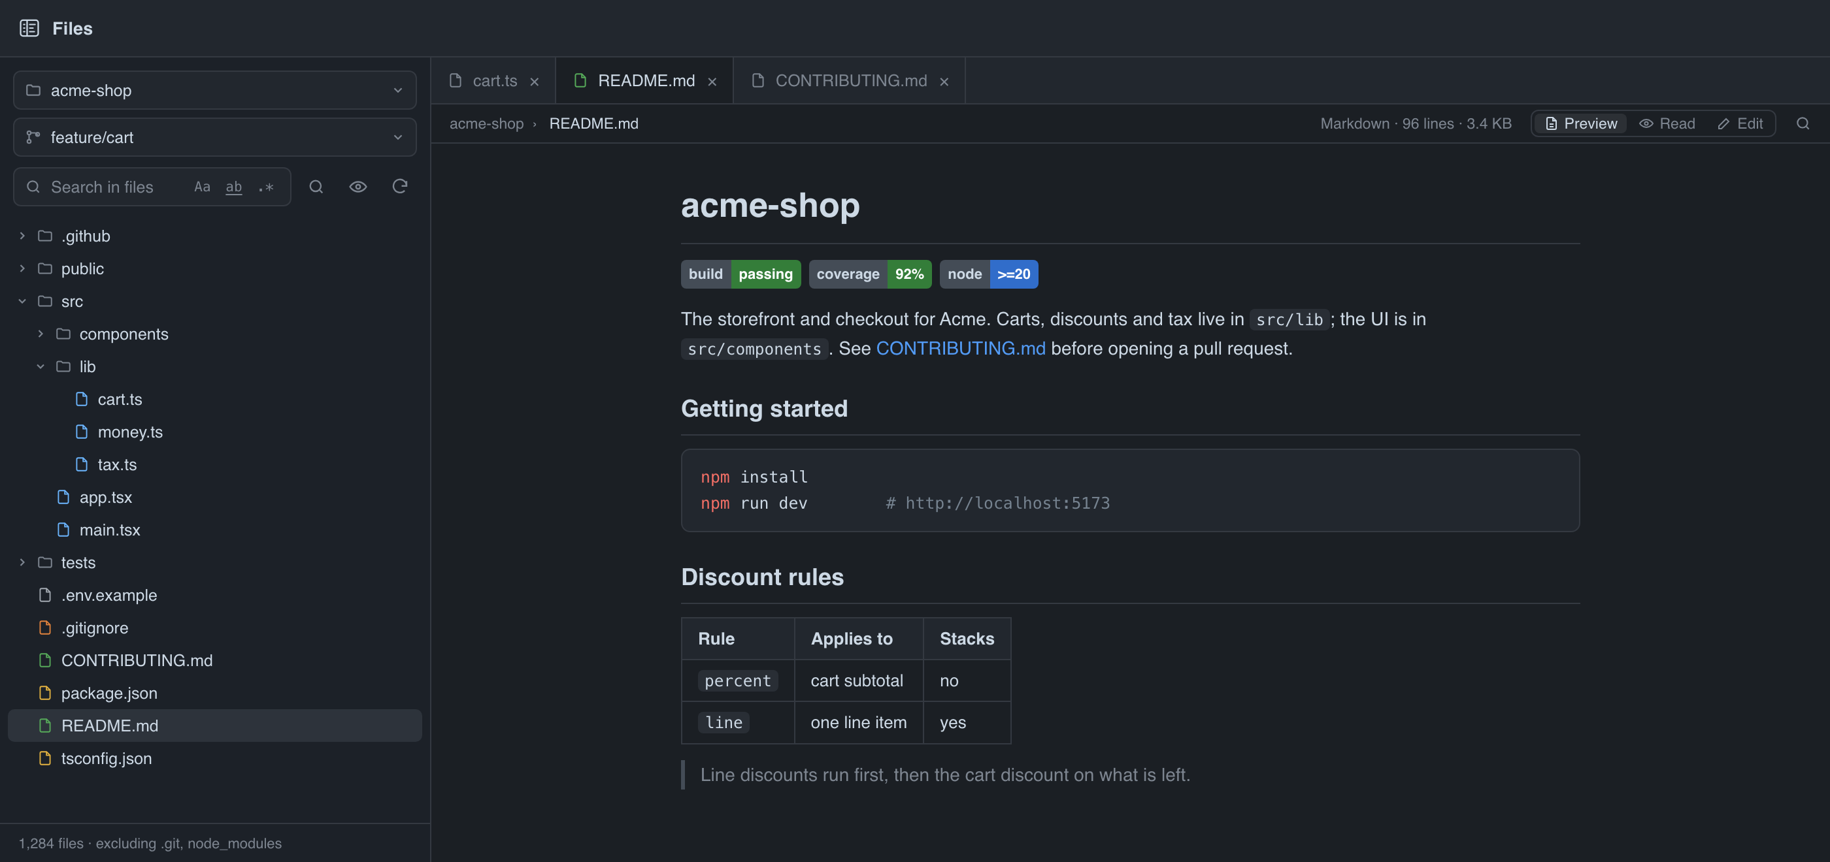Click the components folder icon
Screen dimensions: 1830x862
pos(63,334)
